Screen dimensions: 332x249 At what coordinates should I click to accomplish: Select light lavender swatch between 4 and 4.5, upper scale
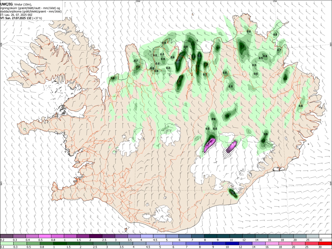coord(147,236)
